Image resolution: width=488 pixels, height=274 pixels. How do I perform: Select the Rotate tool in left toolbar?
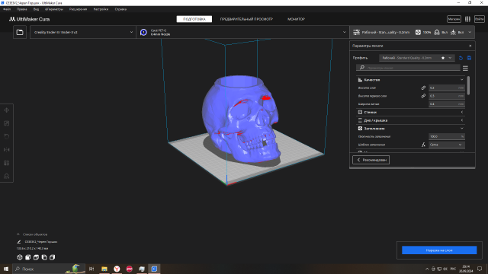(7, 136)
